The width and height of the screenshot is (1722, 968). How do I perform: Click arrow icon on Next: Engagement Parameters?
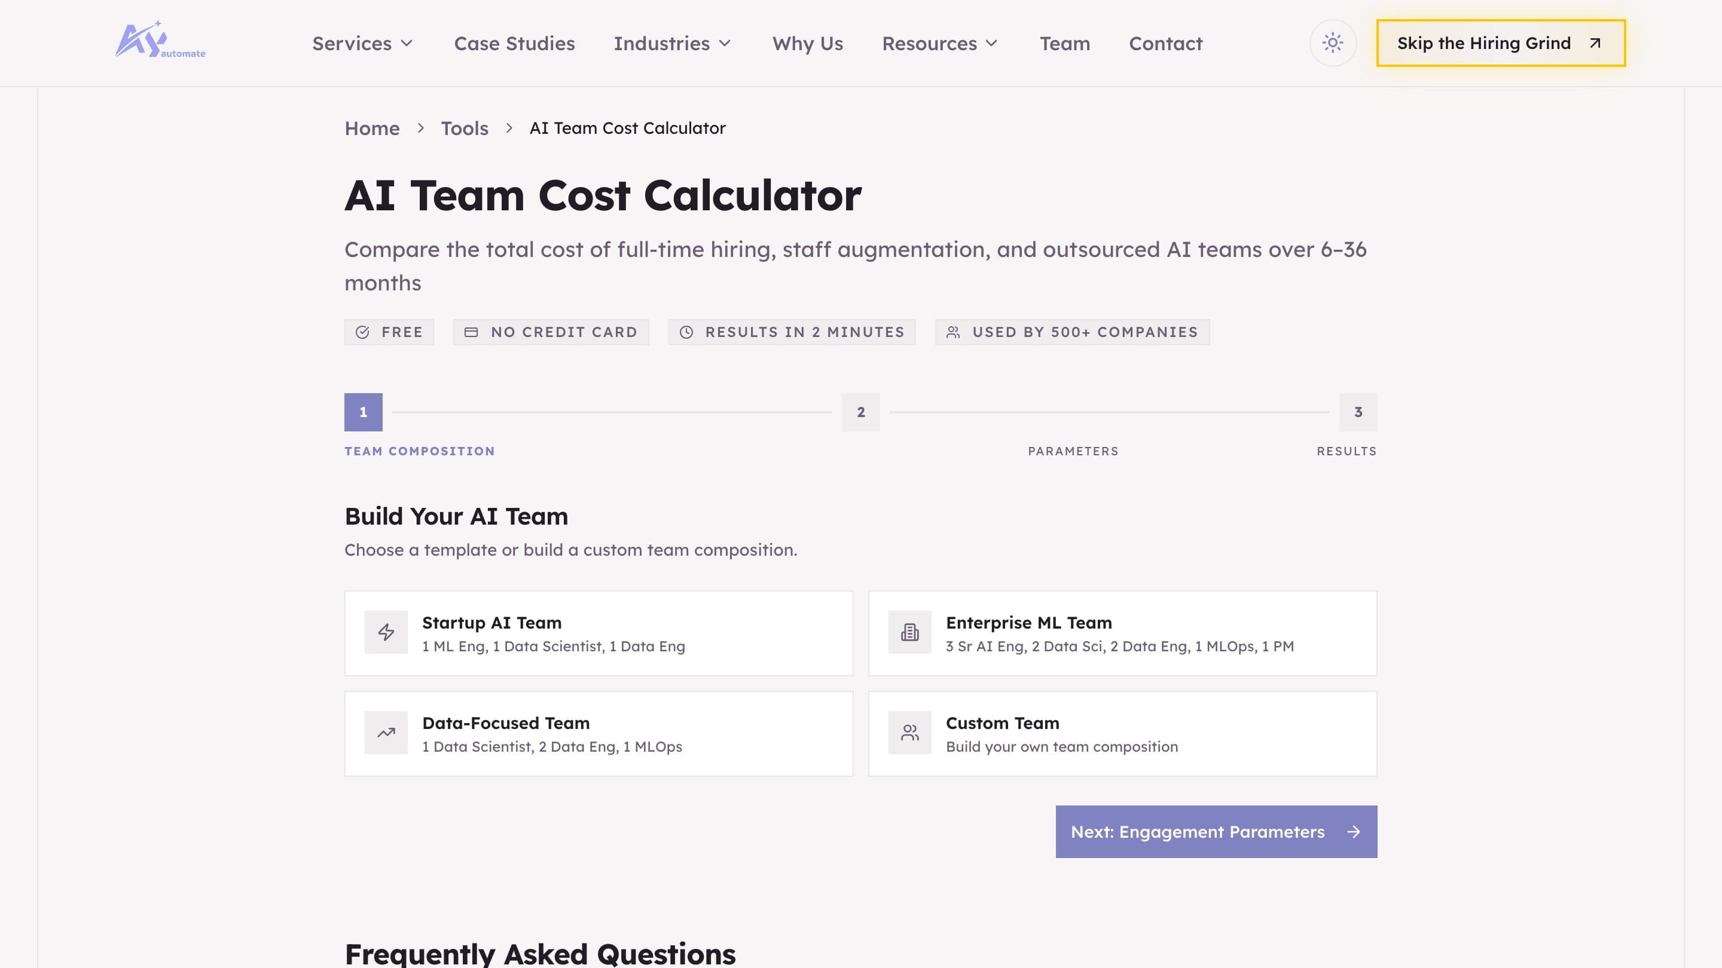click(1354, 832)
